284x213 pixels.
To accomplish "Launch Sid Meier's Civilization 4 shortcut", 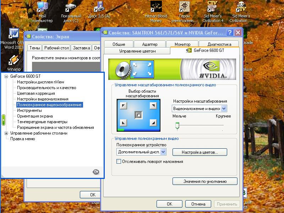I will coord(213,12).
